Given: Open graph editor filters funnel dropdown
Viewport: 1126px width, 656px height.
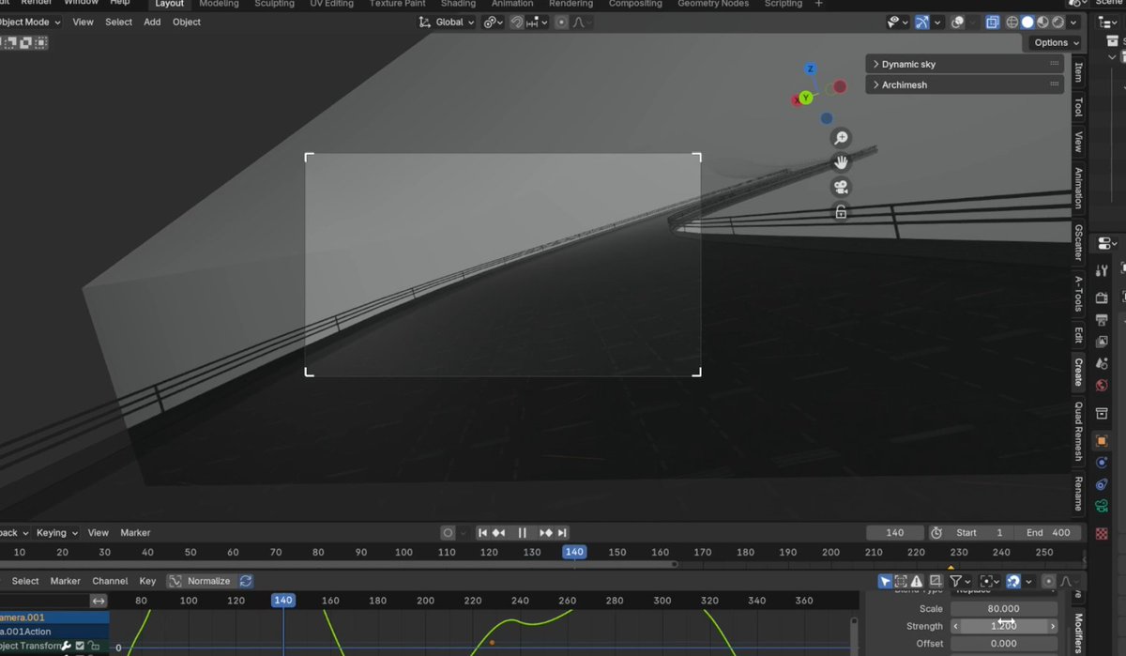Looking at the screenshot, I should (x=960, y=581).
